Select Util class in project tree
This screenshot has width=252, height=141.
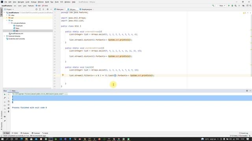(16, 31)
